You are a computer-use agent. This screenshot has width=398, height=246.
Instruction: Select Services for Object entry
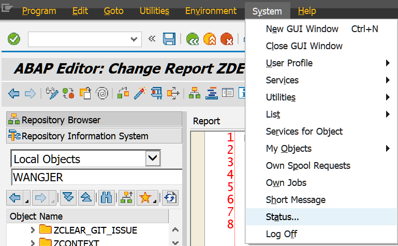pyautogui.click(x=321, y=132)
